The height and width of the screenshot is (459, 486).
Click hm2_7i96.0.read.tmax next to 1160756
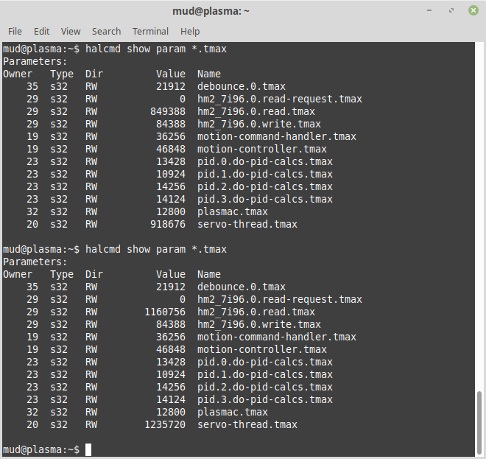256,312
